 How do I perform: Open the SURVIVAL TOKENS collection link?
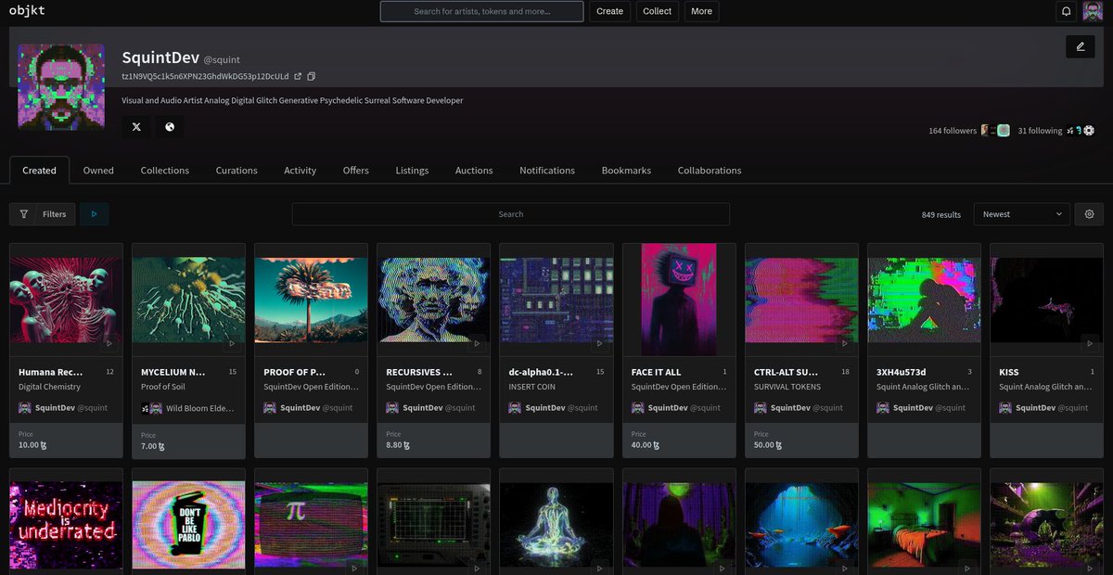point(787,387)
